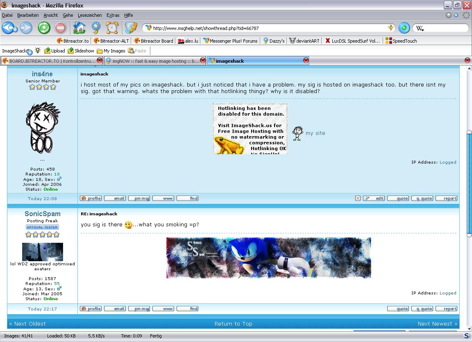Viewport: 472px width, 342px height.
Task: Click the green Reload page icon
Action: click(x=44, y=28)
